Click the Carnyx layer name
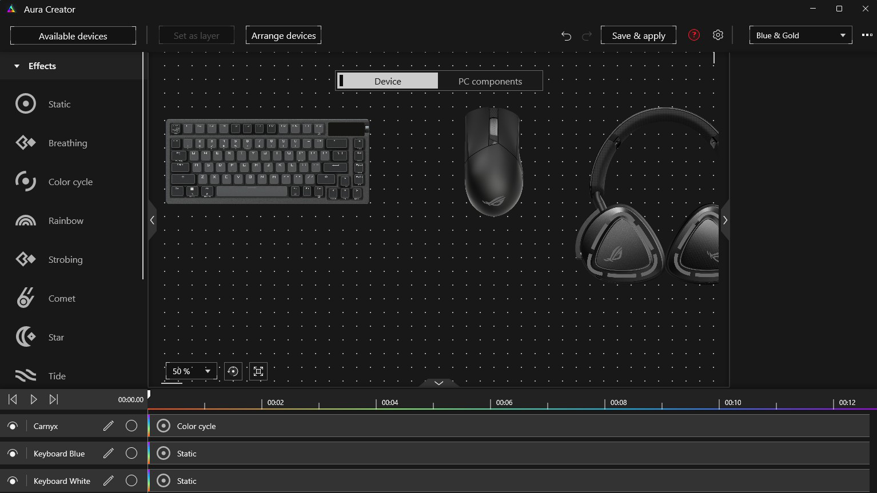877x493 pixels. point(46,426)
